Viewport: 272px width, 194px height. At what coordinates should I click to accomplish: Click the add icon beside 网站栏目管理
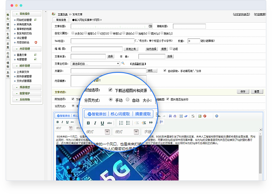(x=35, y=20)
